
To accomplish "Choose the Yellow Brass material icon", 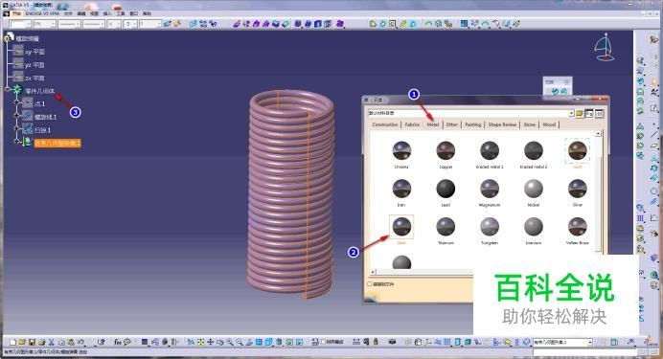I will [577, 227].
